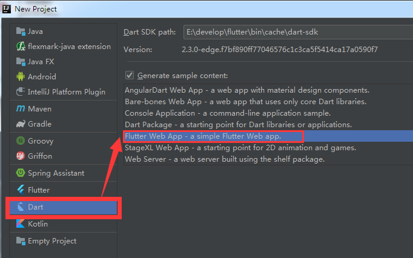Click the Groovy green circle icon
The width and height of the screenshot is (413, 258).
coord(21,141)
